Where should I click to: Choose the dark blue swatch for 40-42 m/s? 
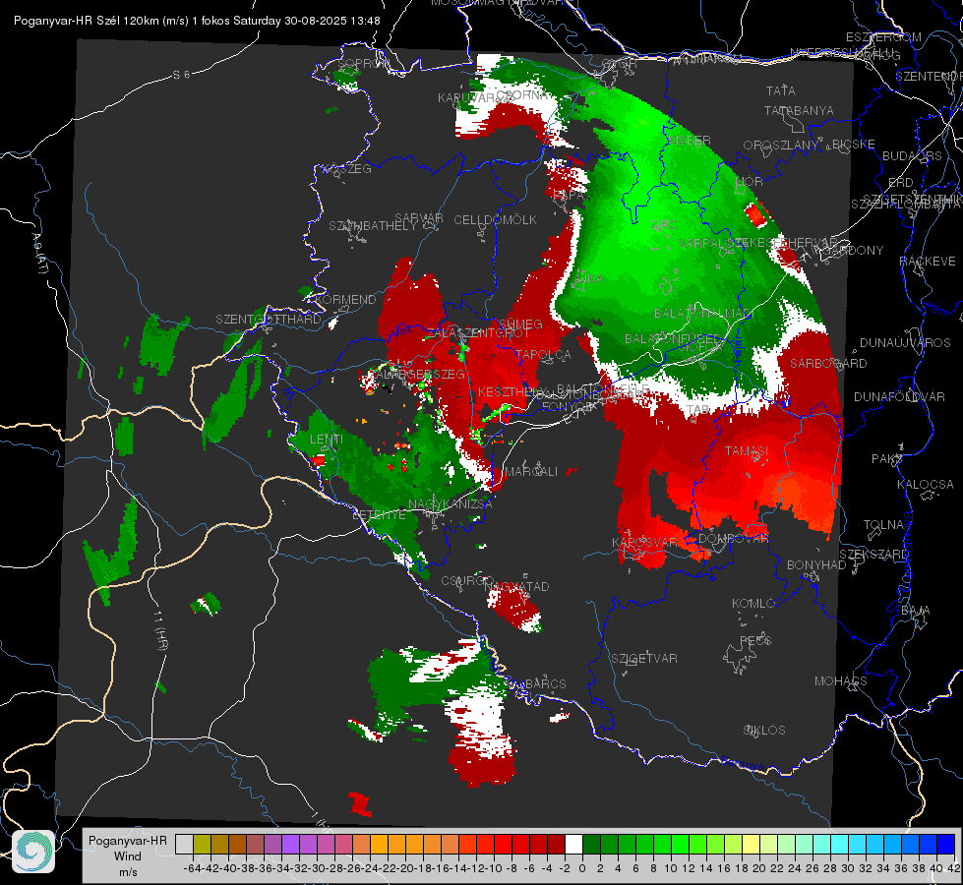946,845
